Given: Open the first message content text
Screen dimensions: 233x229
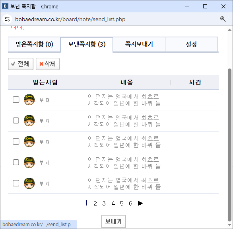Looking at the screenshot, I should coord(126,100).
